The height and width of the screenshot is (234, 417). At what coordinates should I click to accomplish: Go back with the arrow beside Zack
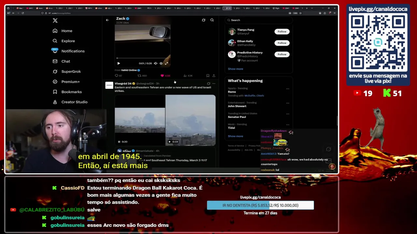[107, 20]
